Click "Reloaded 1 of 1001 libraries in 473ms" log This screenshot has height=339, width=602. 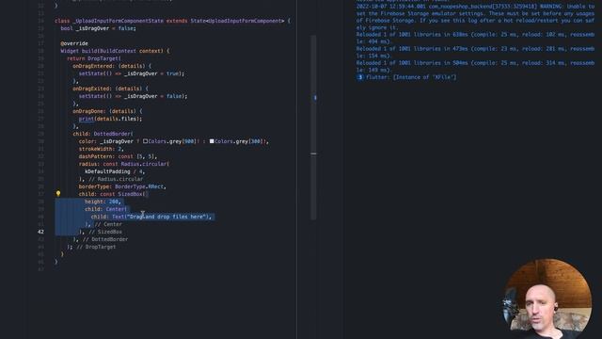pyautogui.click(x=475, y=53)
